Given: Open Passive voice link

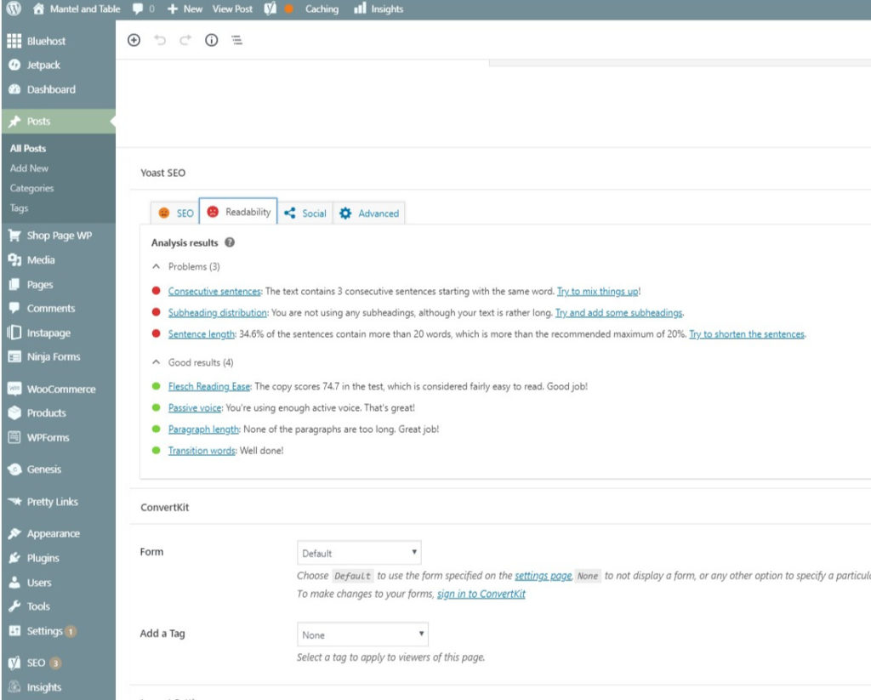Looking at the screenshot, I should pyautogui.click(x=195, y=407).
